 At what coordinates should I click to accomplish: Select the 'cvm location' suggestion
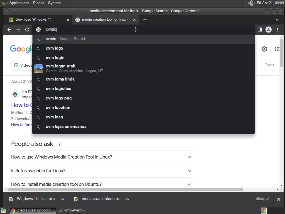pos(143,108)
